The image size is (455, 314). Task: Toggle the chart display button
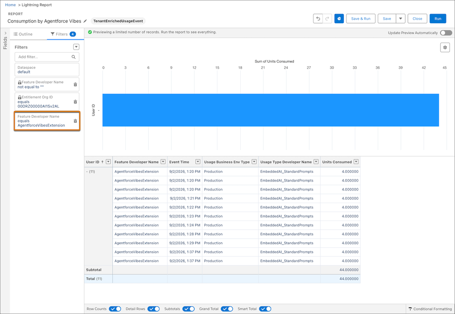(x=339, y=19)
